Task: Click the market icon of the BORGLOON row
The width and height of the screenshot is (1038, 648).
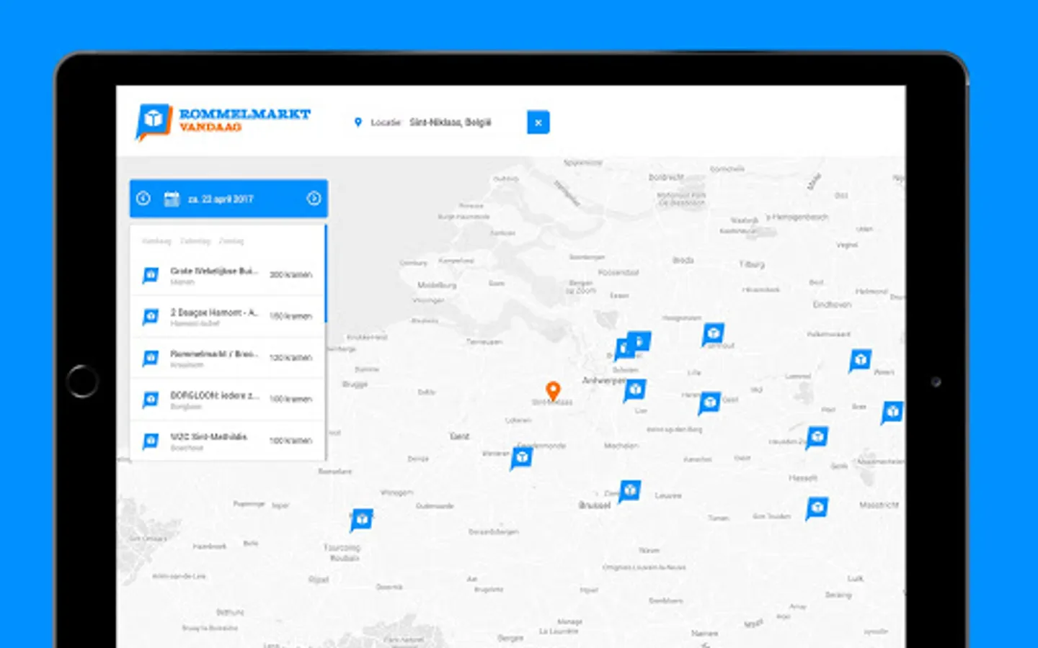Action: 150,400
